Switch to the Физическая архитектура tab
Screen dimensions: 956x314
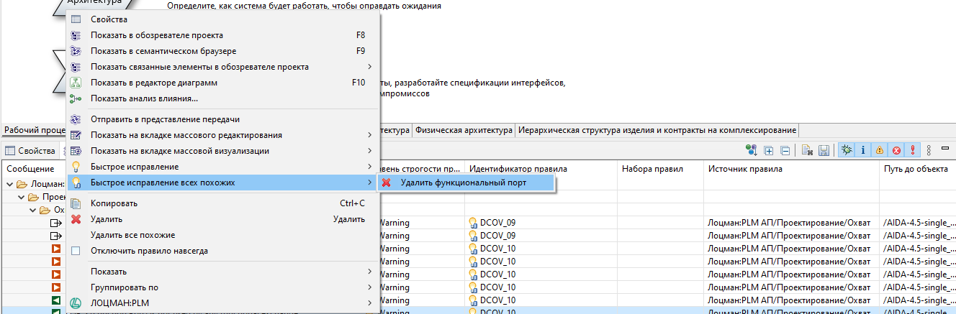464,130
